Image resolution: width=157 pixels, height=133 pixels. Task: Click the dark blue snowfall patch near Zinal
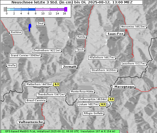click(x=30, y=27)
